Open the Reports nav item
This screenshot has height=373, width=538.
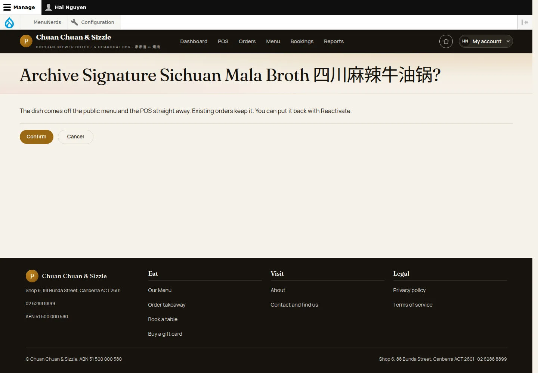[334, 41]
